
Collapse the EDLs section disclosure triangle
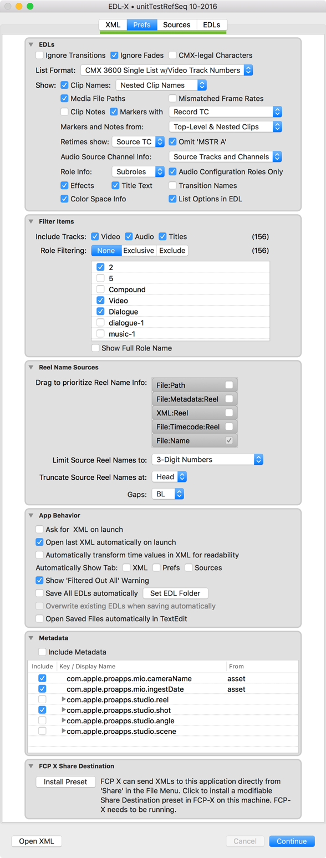[31, 44]
